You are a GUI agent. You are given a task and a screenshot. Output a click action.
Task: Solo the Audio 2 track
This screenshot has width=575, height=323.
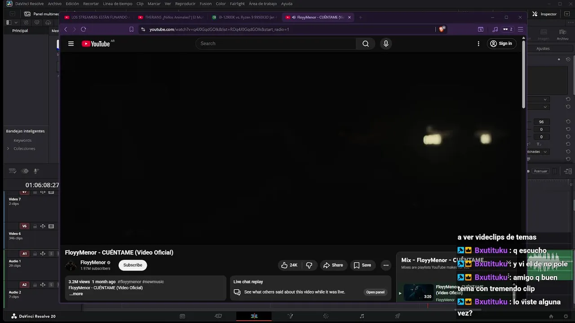coord(51,285)
